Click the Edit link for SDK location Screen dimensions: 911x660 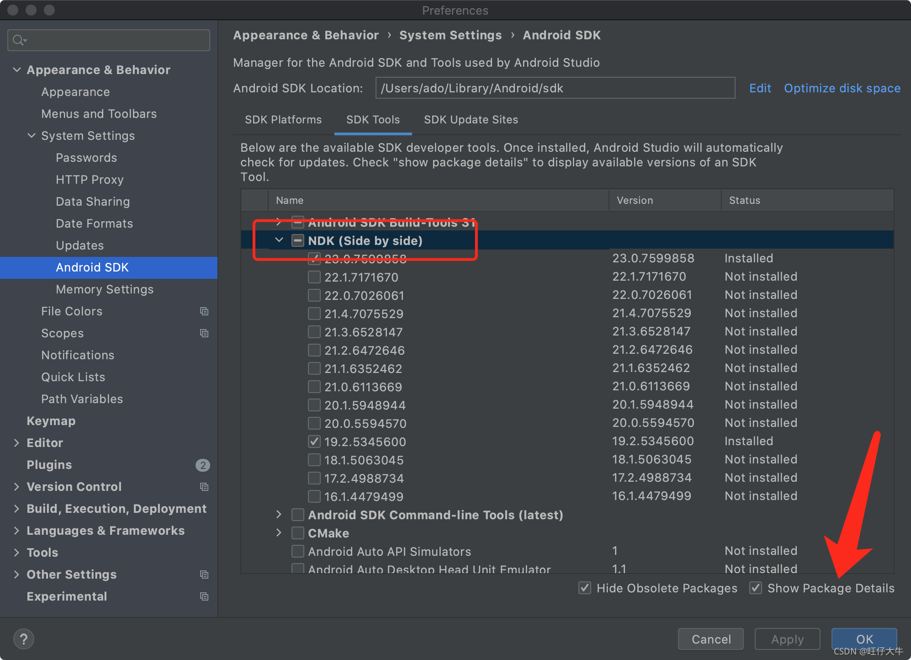point(760,88)
